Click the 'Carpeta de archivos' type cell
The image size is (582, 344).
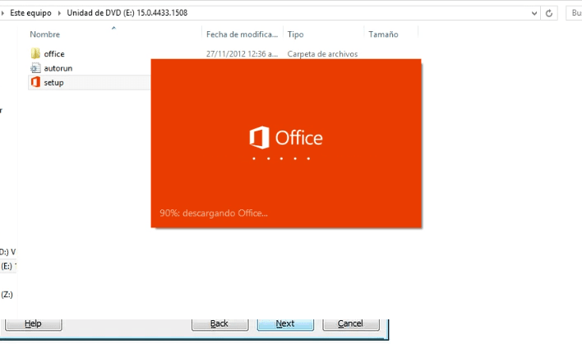322,53
